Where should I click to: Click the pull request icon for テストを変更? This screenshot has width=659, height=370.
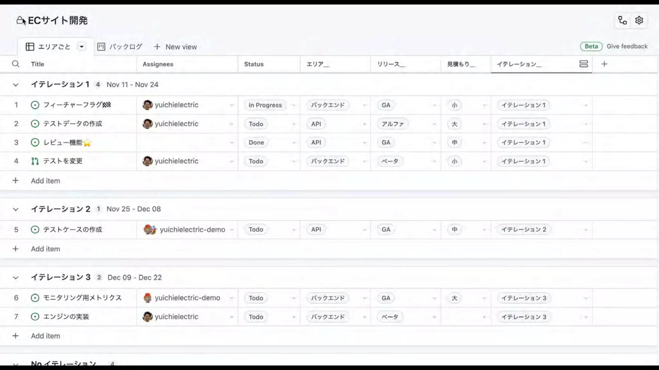pyautogui.click(x=35, y=161)
